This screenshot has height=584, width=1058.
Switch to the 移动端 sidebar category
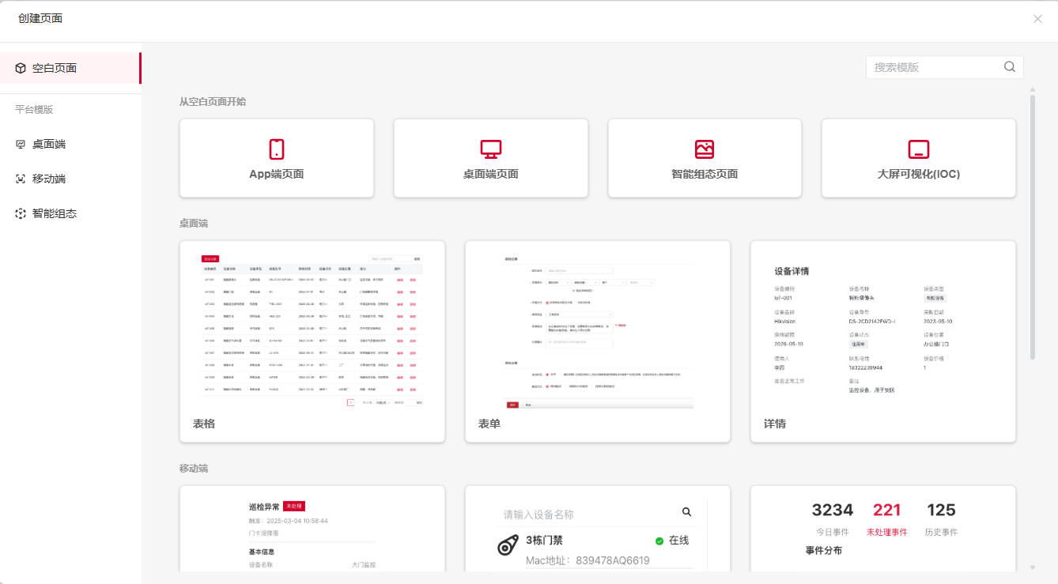coord(47,179)
